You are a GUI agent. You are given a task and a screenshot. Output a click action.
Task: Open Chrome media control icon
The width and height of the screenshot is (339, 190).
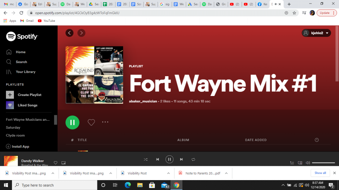[x=304, y=13]
